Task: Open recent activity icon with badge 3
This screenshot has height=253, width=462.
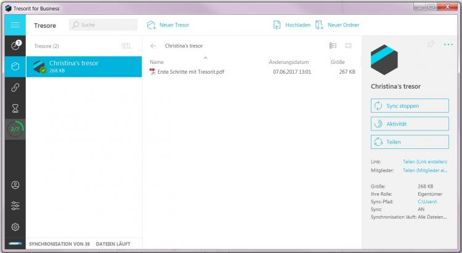Action: click(15, 46)
